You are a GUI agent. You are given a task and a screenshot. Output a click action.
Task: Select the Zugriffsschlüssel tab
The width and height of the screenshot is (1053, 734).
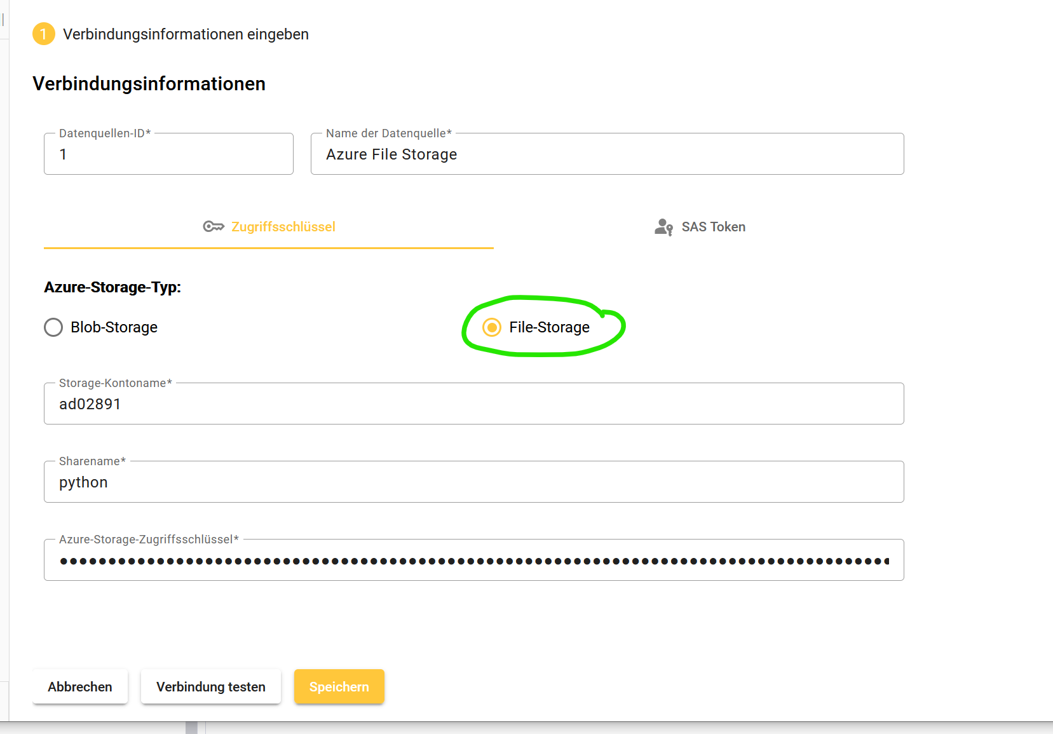point(269,227)
